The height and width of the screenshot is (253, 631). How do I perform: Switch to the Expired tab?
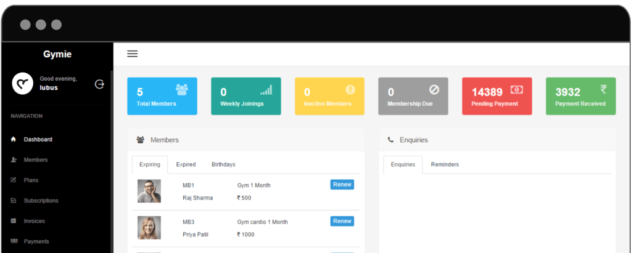186,164
